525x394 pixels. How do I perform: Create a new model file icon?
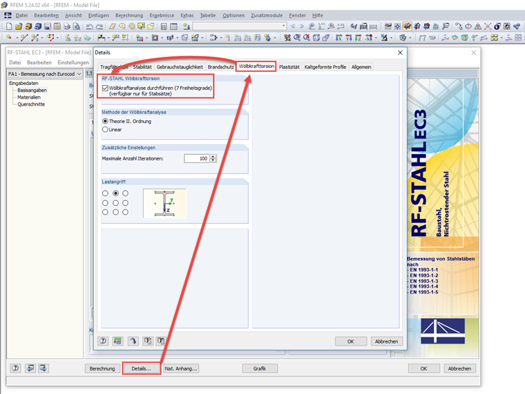pos(9,26)
